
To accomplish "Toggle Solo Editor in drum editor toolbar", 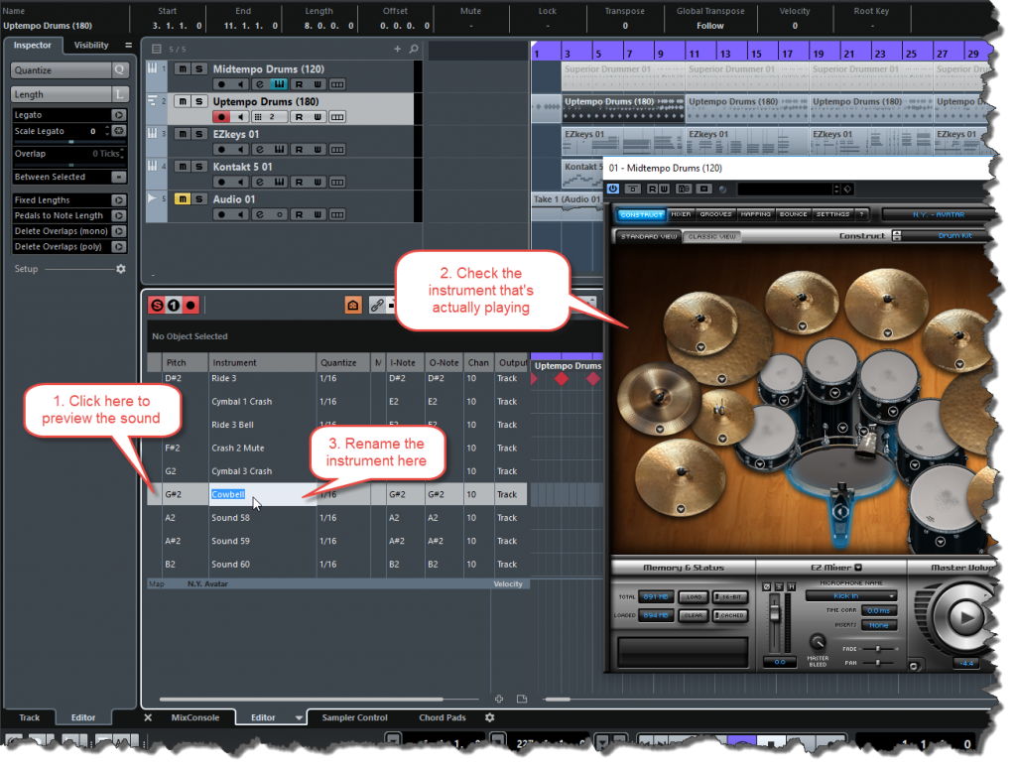I will pos(157,305).
